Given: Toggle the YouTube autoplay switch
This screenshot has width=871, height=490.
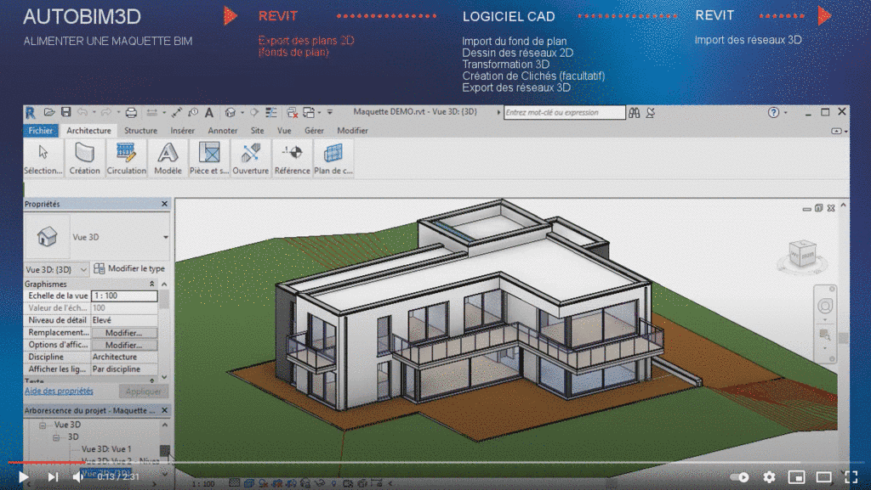Looking at the screenshot, I should point(739,476).
